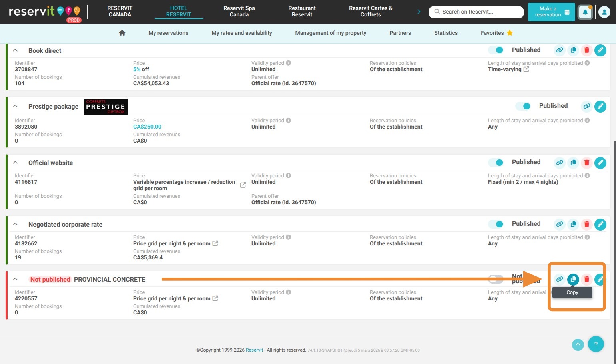Viewport: 616px width, 364px height.
Task: Open Negotiated corporate rate price grid icon
Action: tap(215, 243)
